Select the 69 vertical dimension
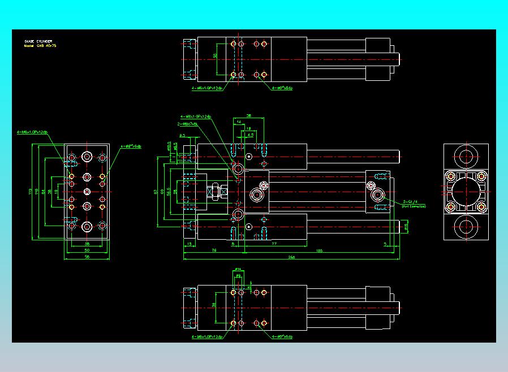 (162, 192)
